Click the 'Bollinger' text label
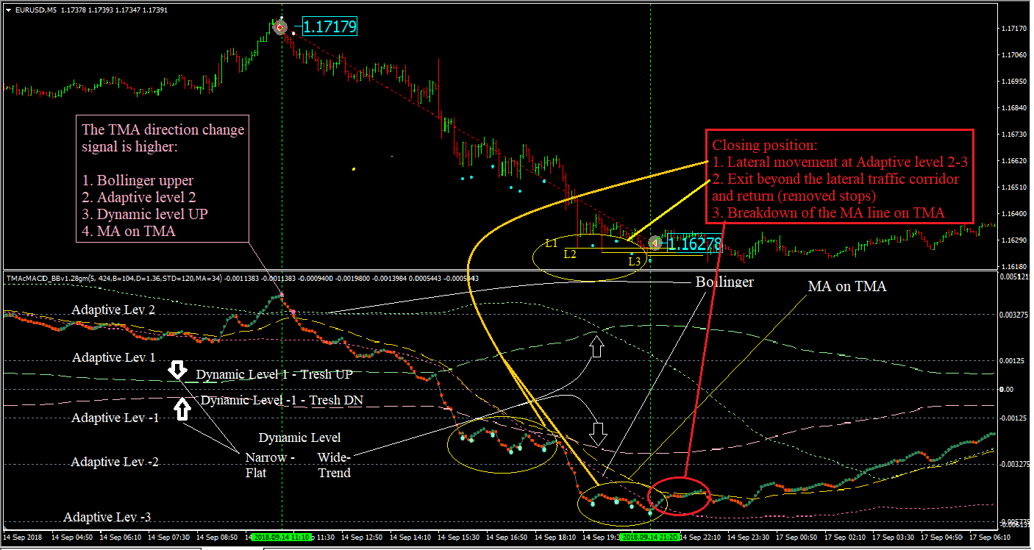The height and width of the screenshot is (550, 1034). pos(724,282)
